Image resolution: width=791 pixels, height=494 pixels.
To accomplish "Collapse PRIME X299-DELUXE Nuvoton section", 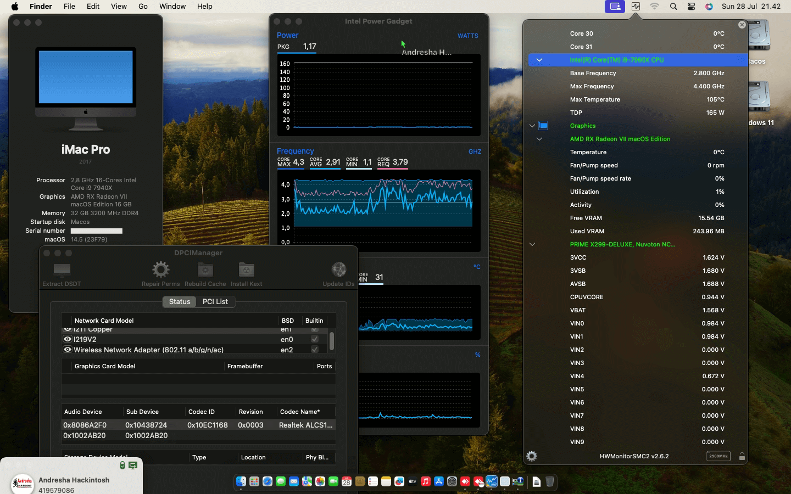I will (x=532, y=244).
